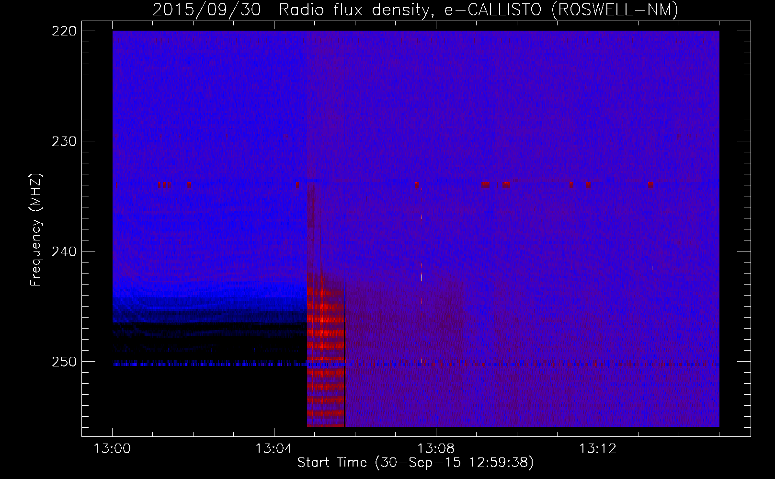The height and width of the screenshot is (479, 775).
Task: Click the 13:12 time tick label
Action: tap(598, 449)
